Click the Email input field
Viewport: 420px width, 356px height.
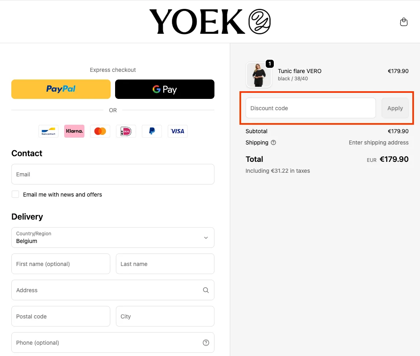113,174
